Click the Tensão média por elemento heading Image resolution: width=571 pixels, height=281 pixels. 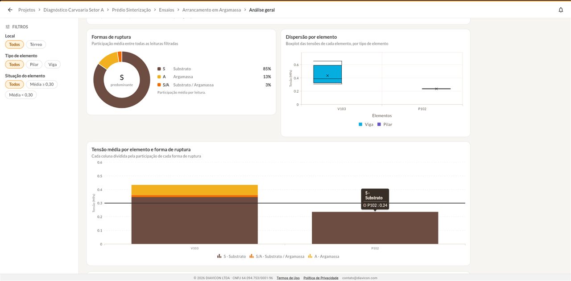pyautogui.click(x=141, y=150)
